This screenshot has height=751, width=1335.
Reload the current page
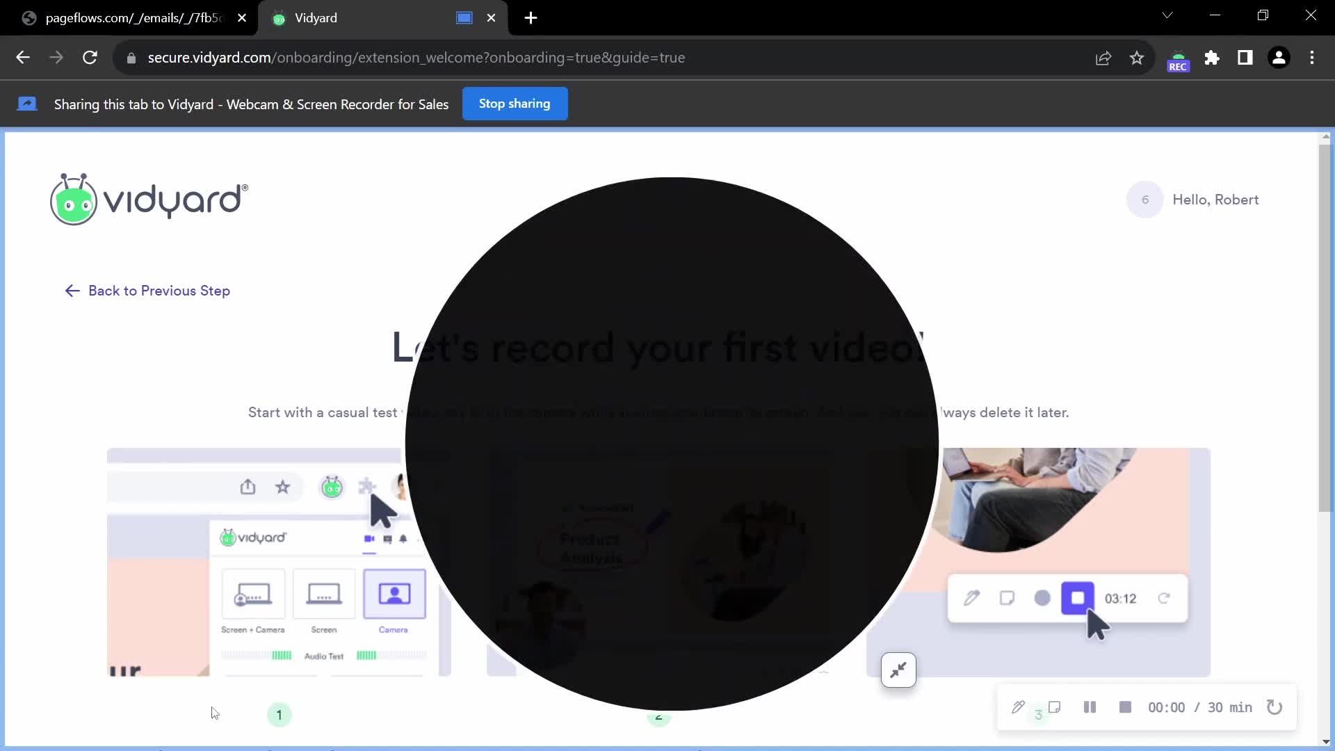90,58
